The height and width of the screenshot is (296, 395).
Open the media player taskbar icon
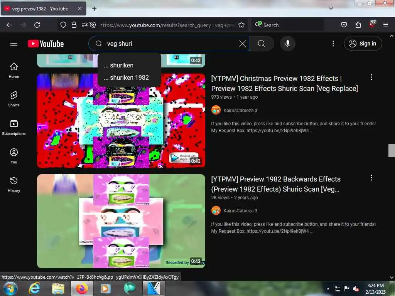(x=106, y=288)
